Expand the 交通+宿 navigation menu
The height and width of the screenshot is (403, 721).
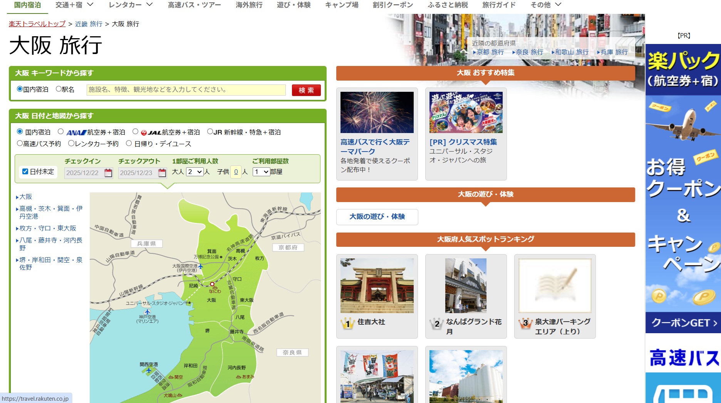[x=74, y=5]
